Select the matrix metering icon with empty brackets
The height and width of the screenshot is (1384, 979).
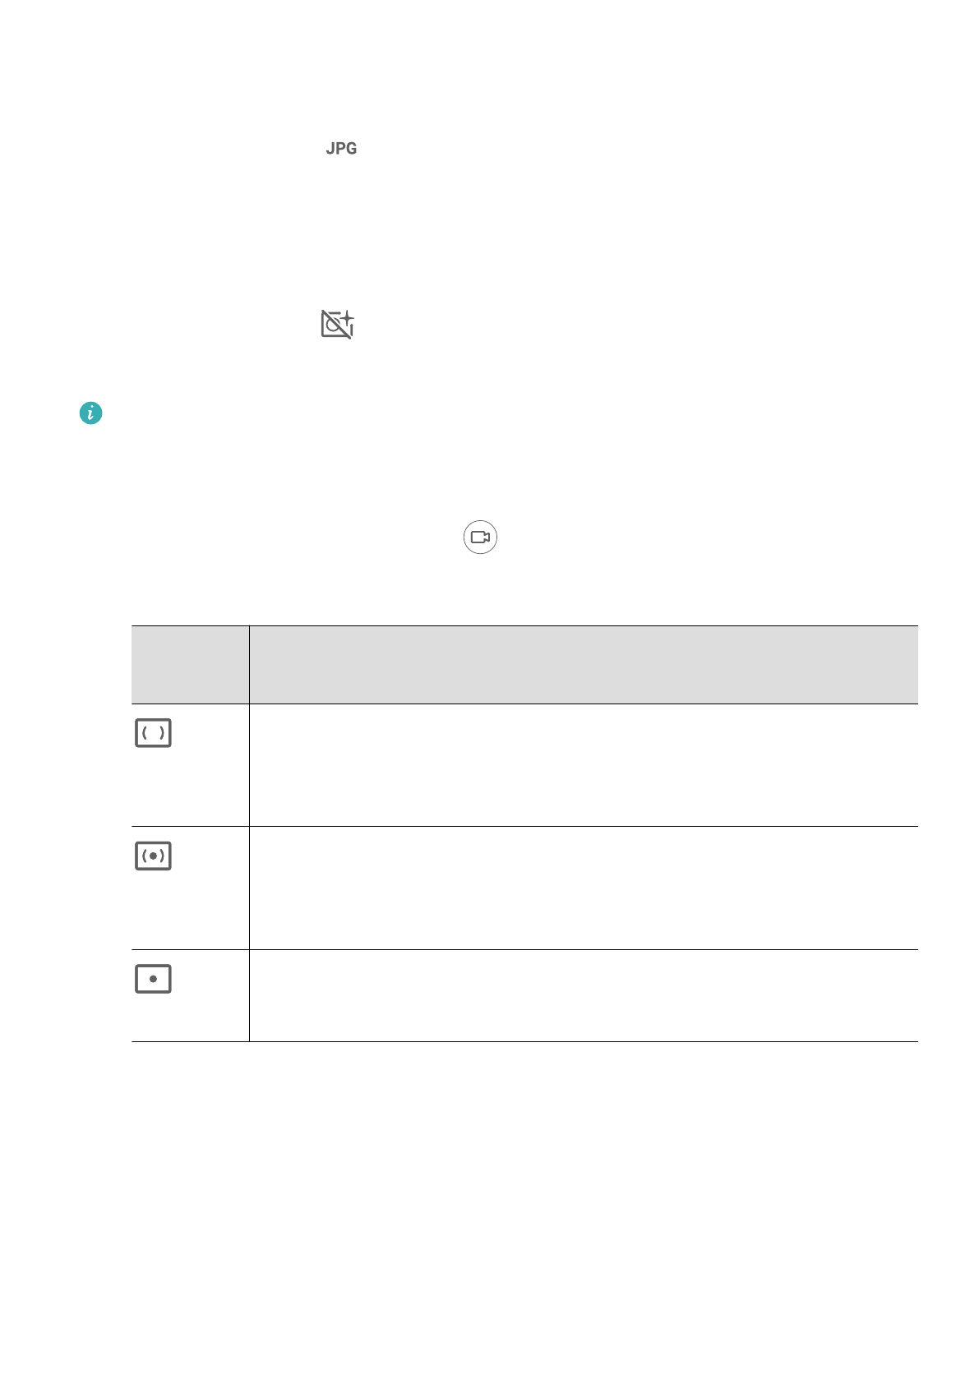(x=153, y=733)
